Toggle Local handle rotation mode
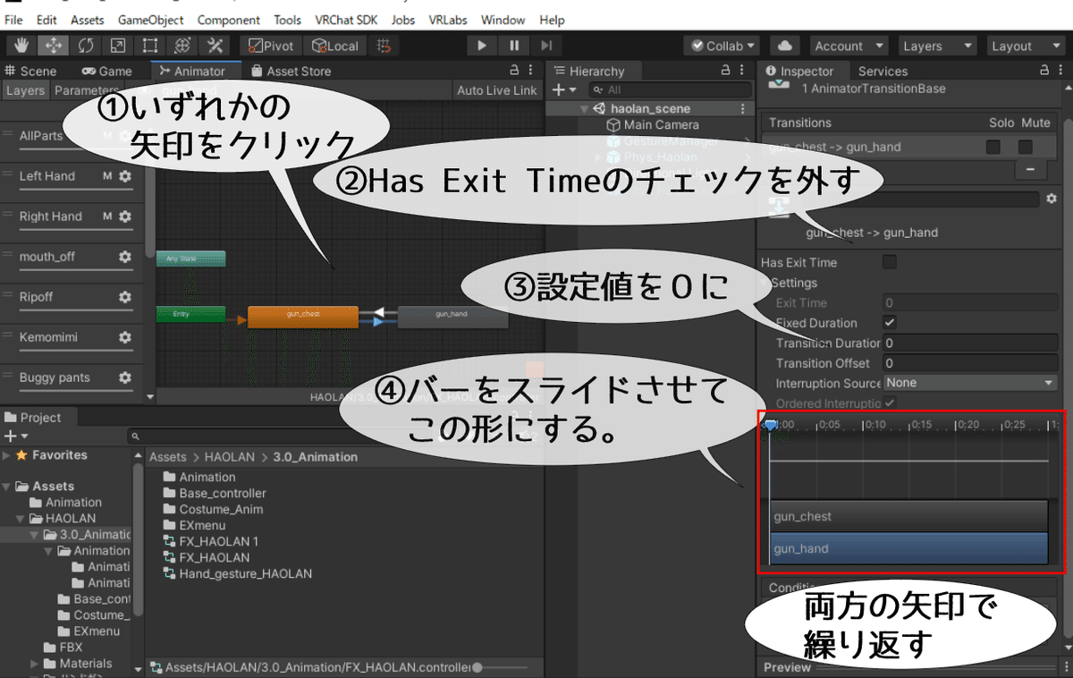This screenshot has width=1073, height=678. (335, 46)
